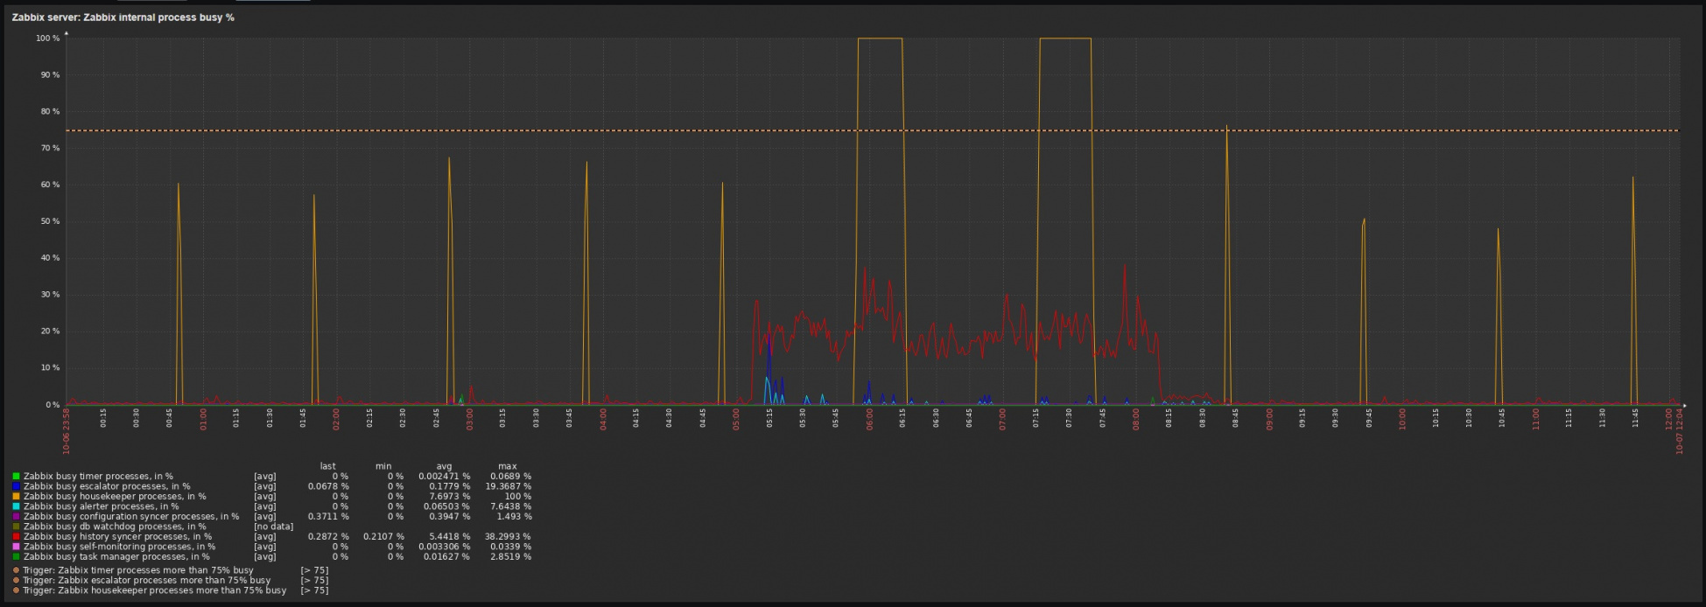Click the '06:00' red time axis label
The height and width of the screenshot is (607, 1706).
pos(870,420)
